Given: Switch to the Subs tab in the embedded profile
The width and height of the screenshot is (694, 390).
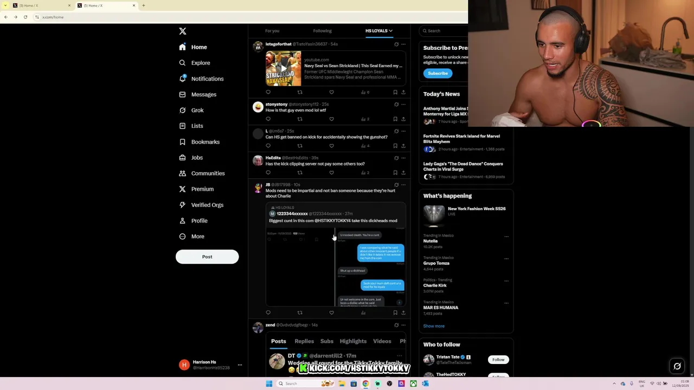Looking at the screenshot, I should pyautogui.click(x=326, y=341).
